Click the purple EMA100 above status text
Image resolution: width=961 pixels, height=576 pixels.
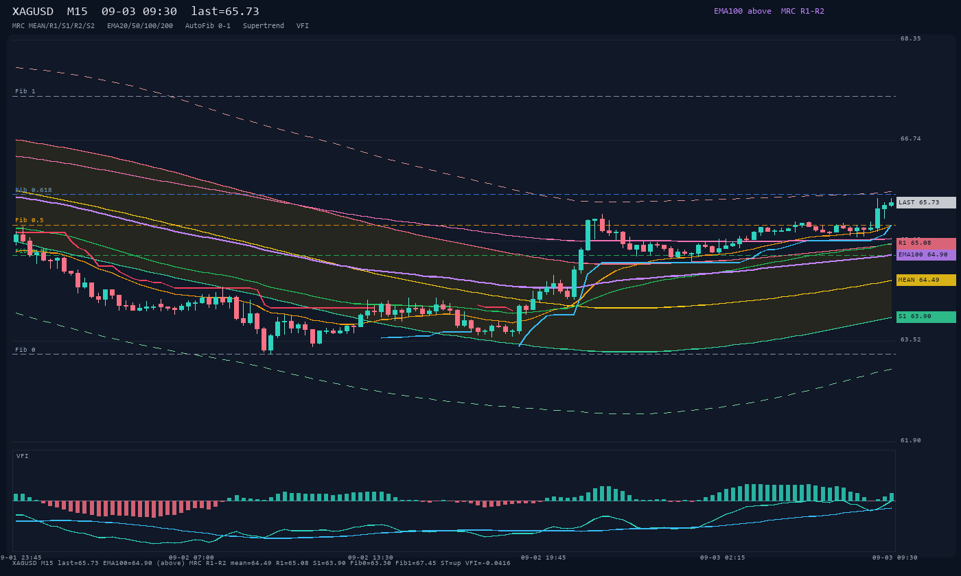click(743, 11)
